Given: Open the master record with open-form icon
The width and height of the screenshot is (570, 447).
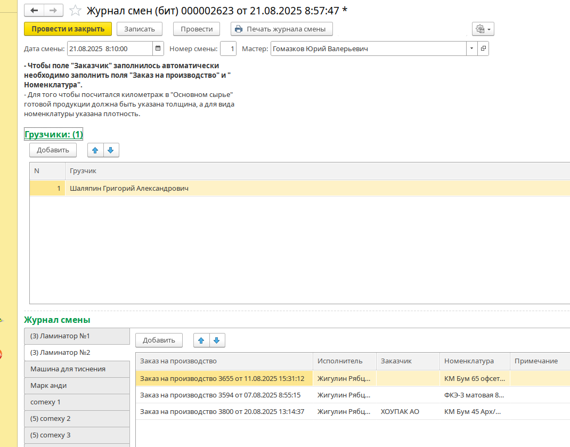Looking at the screenshot, I should (x=483, y=48).
